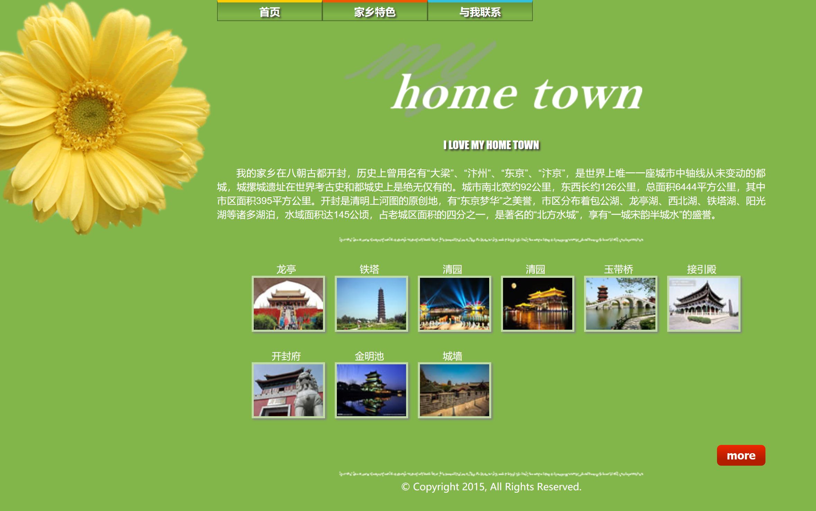Click the 铁塔 pagoda thumbnail

tap(371, 304)
